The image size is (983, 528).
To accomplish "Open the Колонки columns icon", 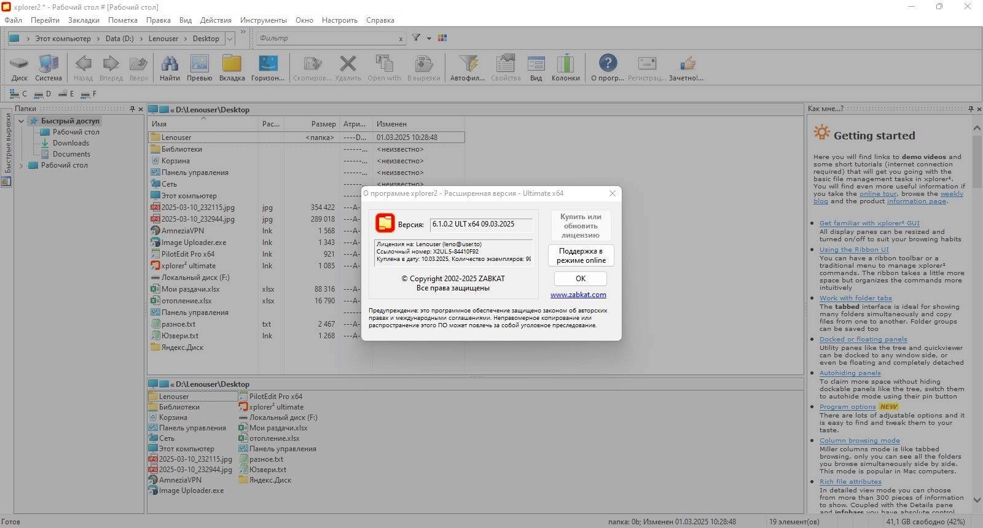I will [565, 68].
